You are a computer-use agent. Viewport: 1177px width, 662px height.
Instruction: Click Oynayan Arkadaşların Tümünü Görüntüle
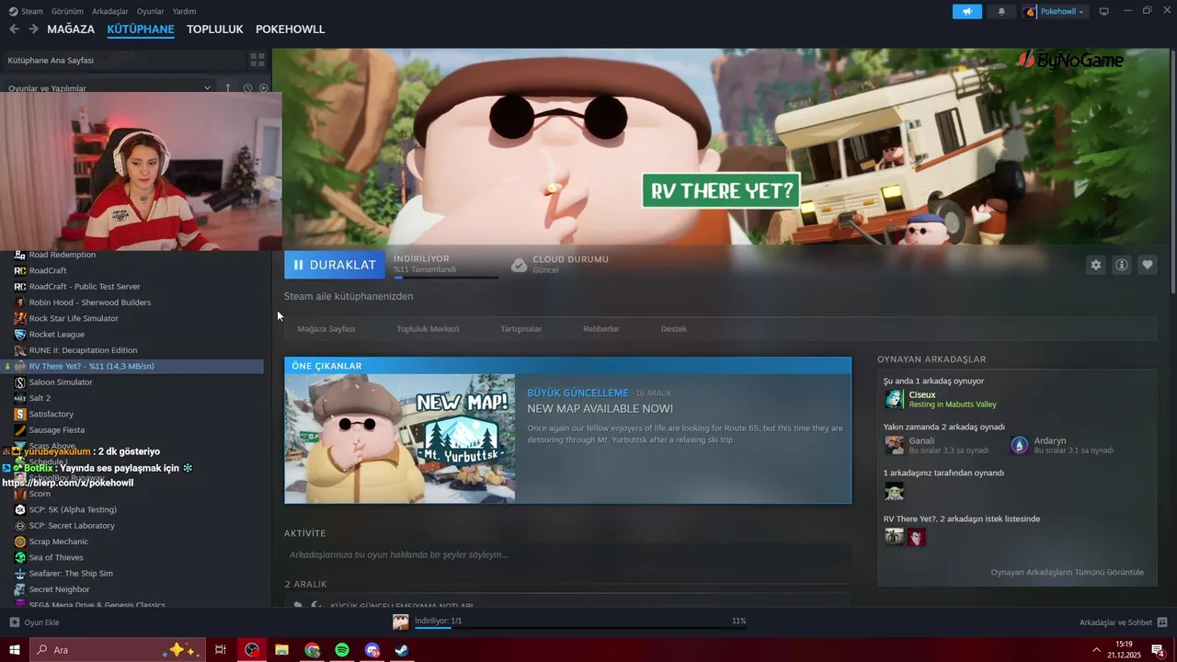tap(1068, 572)
